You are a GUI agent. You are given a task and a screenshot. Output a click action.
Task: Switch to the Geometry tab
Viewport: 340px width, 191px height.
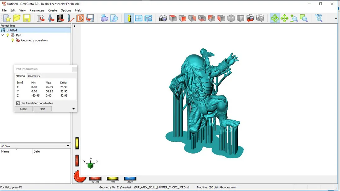(x=34, y=76)
